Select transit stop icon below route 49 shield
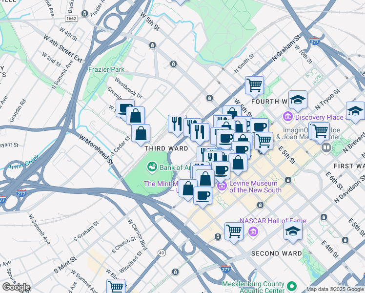Image resolution: width=365 pixels, height=293 pixels. (x=175, y=272)
